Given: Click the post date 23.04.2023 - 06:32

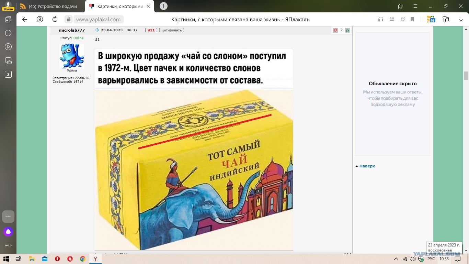Looking at the screenshot, I should 119,30.
